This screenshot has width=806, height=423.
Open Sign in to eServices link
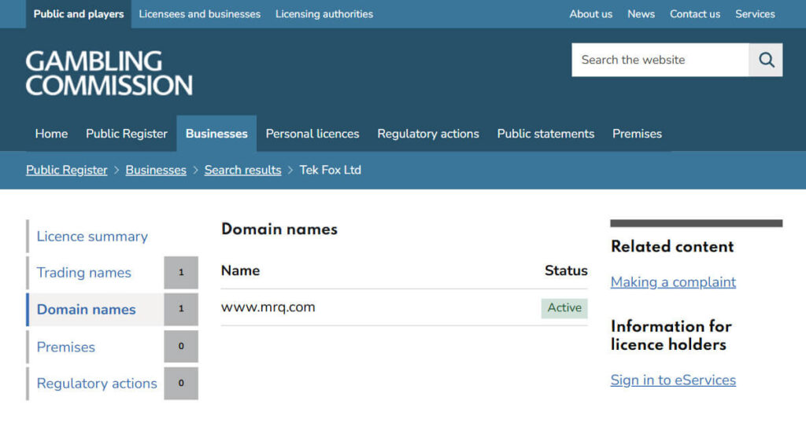(674, 380)
